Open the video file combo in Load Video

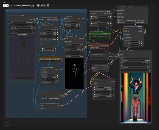pos(22,22)
